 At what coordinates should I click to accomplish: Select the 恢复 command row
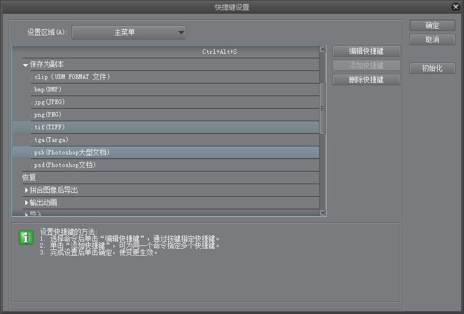click(x=30, y=177)
